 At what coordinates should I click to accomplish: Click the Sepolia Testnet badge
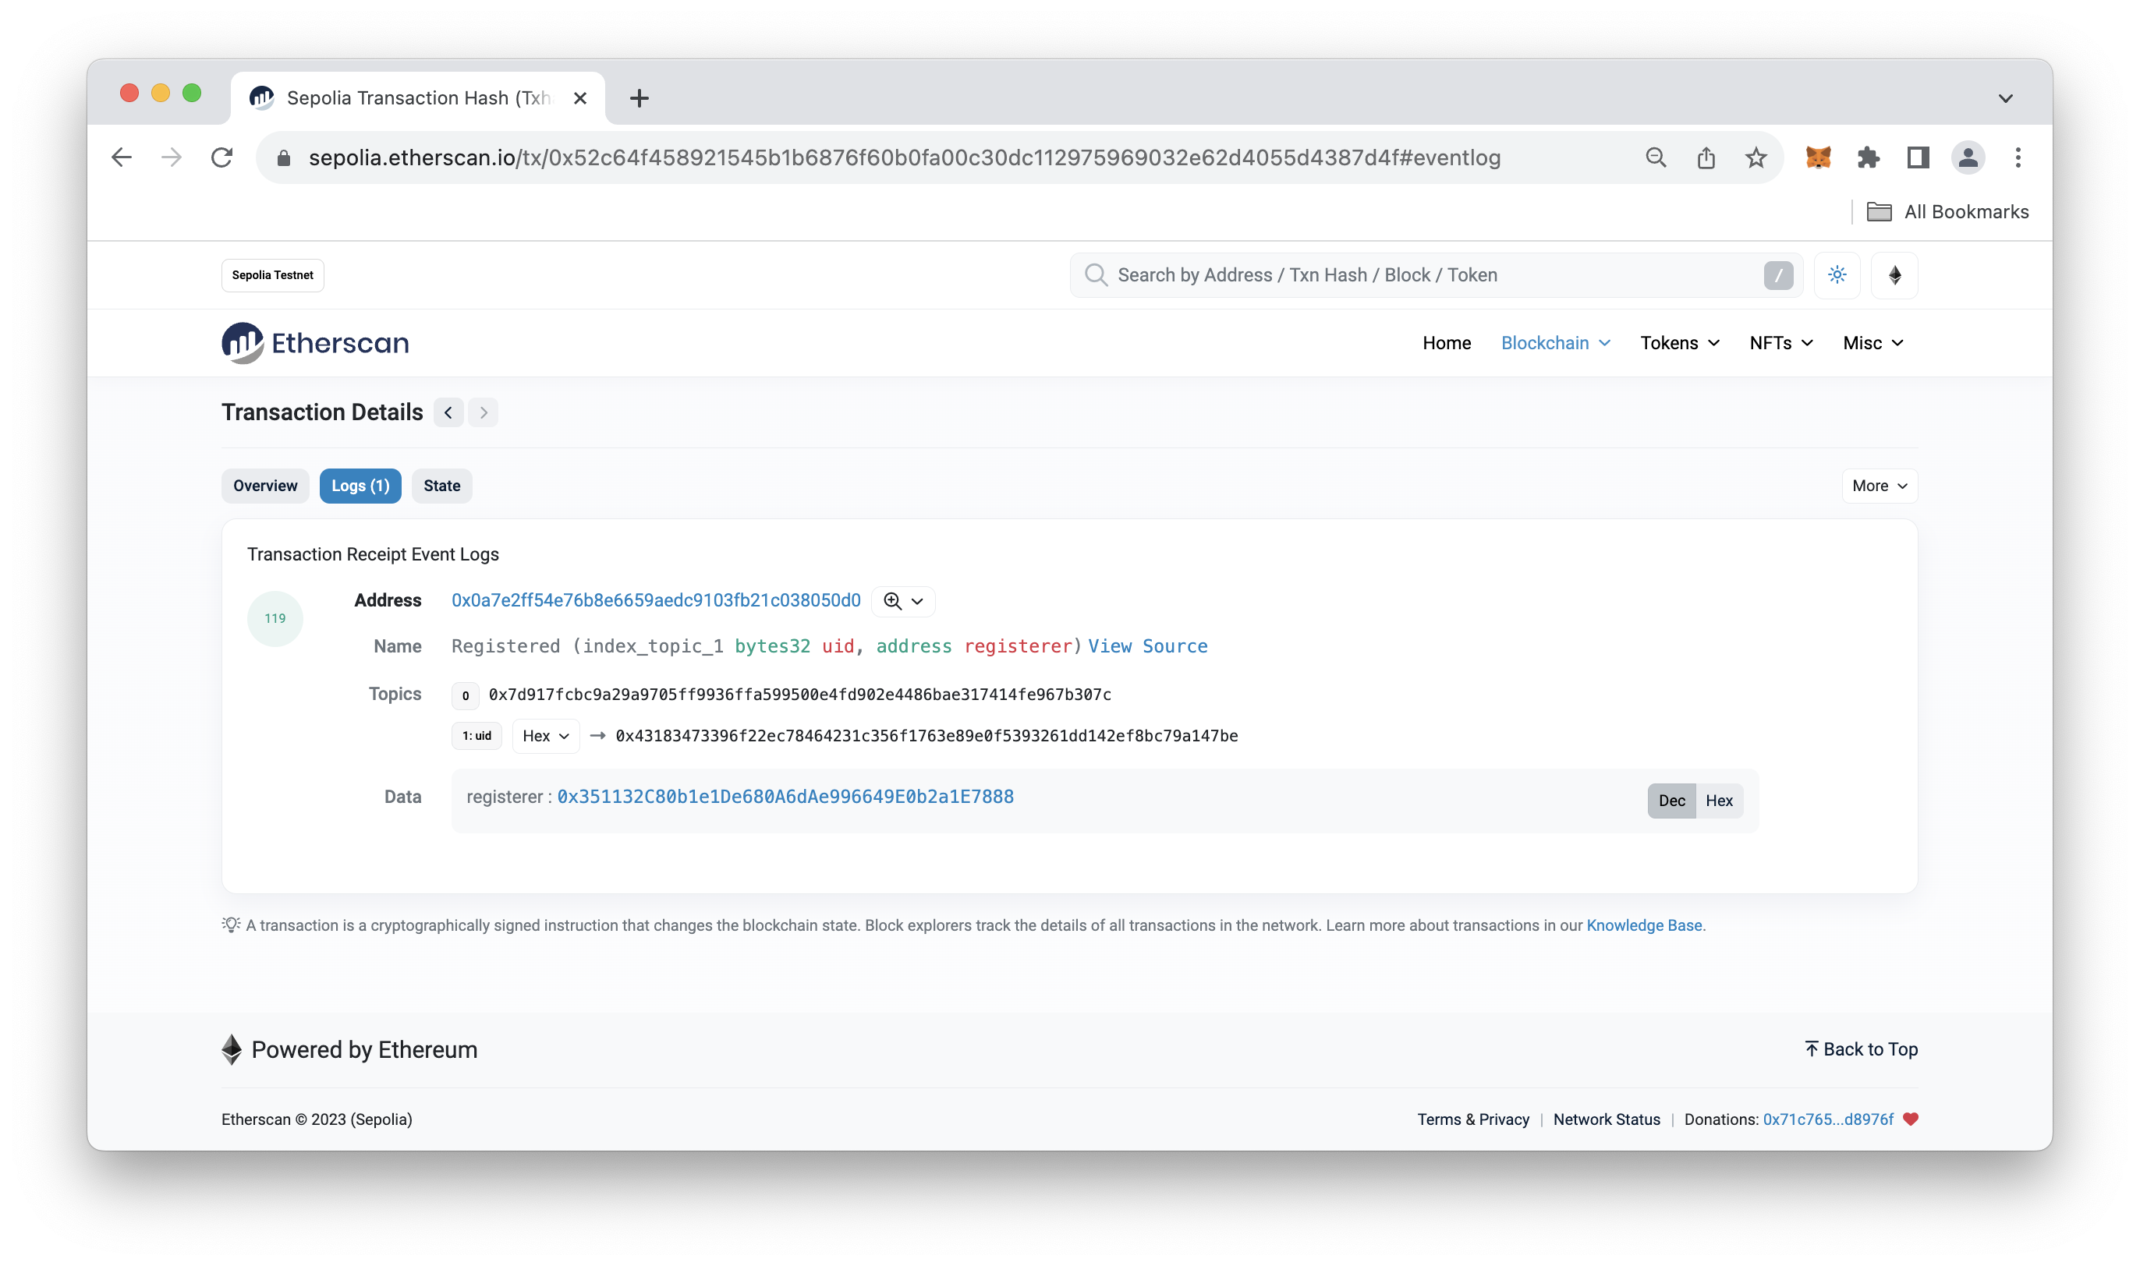(x=272, y=274)
